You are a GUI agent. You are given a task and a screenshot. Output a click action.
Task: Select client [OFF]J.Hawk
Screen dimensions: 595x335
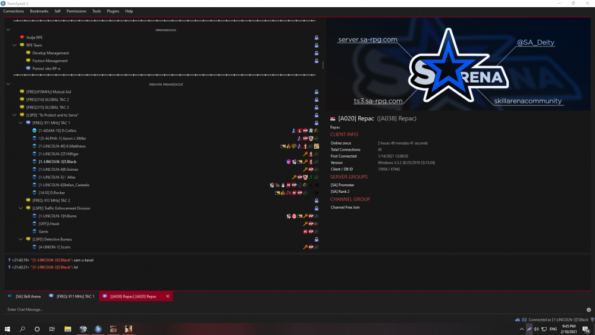click(x=49, y=224)
